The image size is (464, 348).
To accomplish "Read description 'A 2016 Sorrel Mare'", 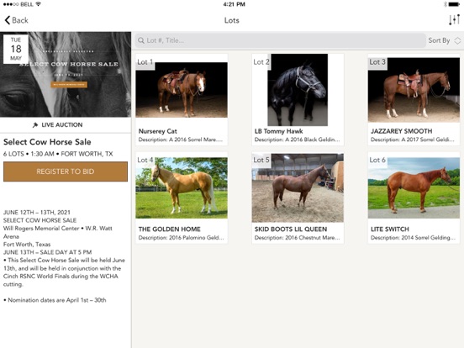I will click(181, 140).
